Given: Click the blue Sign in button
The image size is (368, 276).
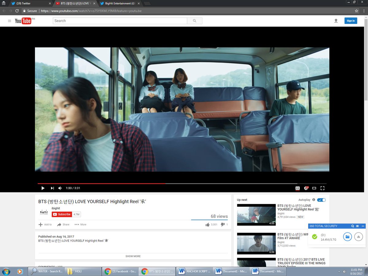Looking at the screenshot, I should tap(351, 21).
